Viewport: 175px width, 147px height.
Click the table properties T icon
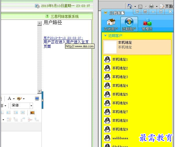(16, 120)
